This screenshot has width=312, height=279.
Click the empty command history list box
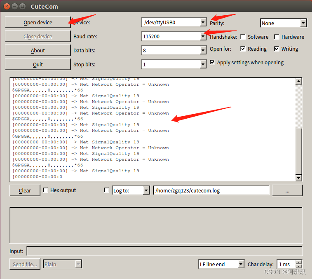pos(156,225)
